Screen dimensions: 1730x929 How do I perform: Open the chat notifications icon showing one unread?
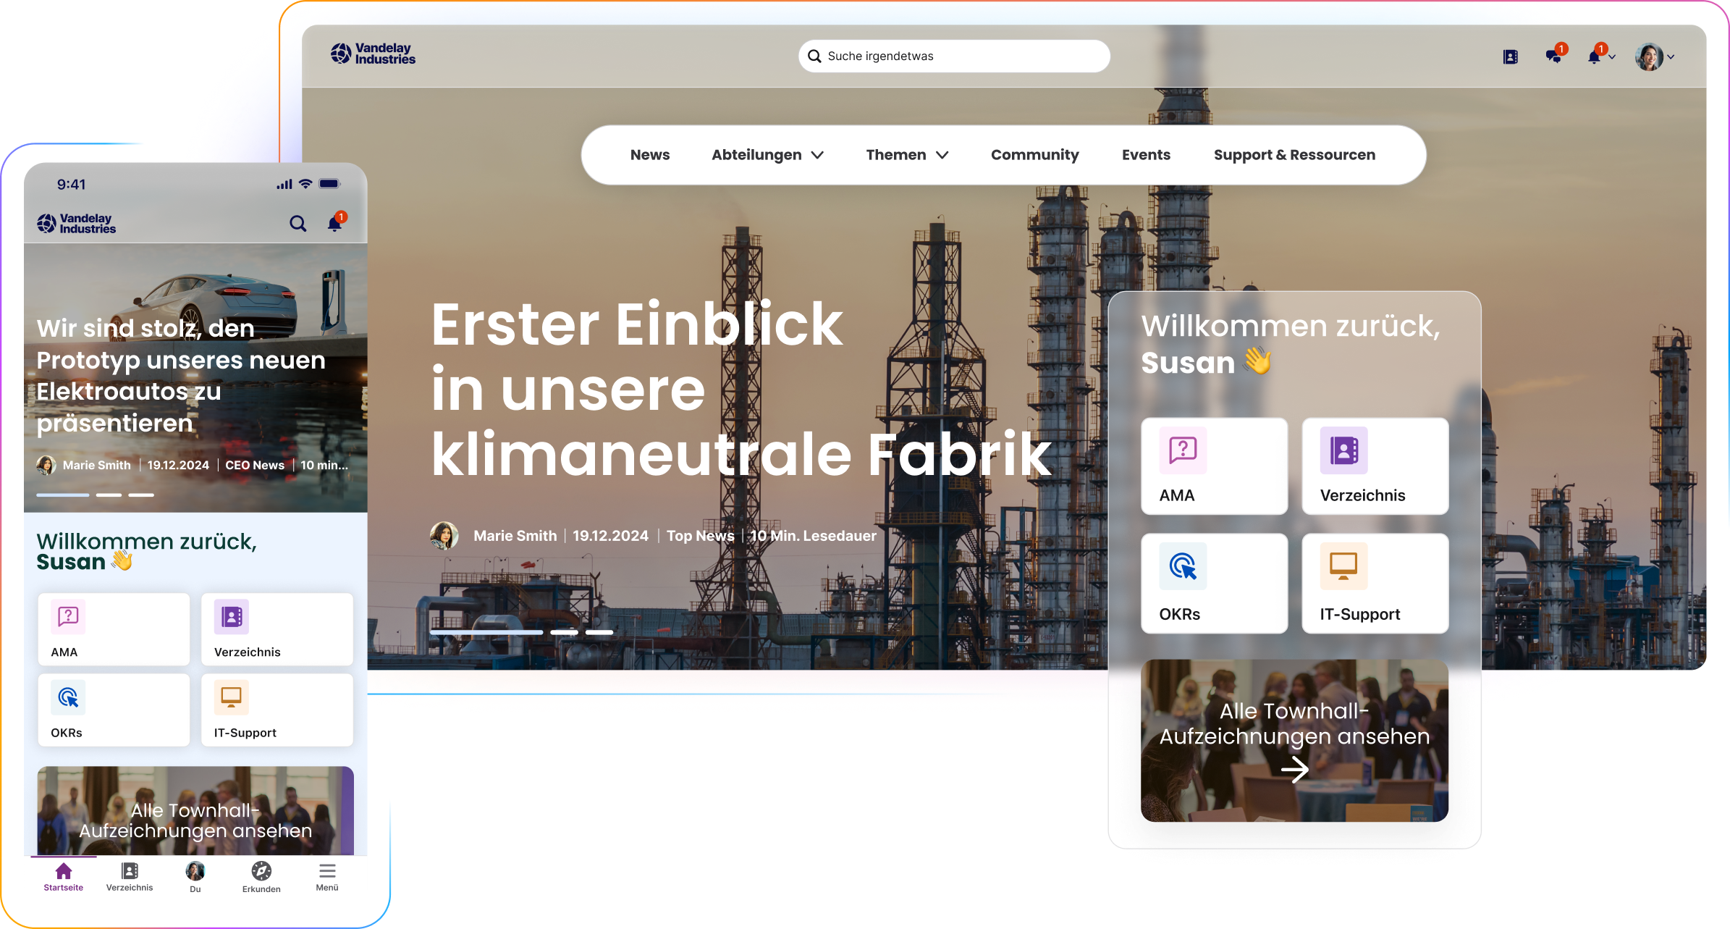1554,56
